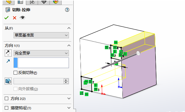Collapse the 方向 1(1) section
The image size is (185, 112).
69,45
